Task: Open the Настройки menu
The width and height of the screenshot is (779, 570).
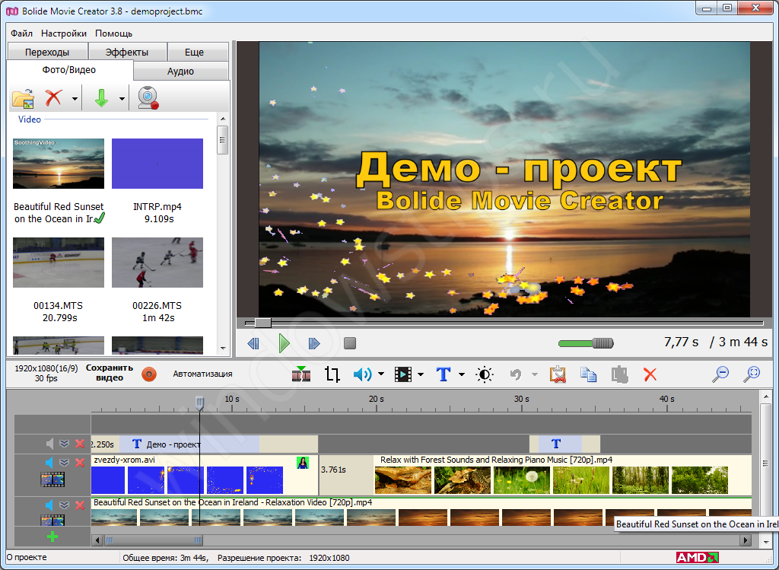Action: (x=64, y=33)
